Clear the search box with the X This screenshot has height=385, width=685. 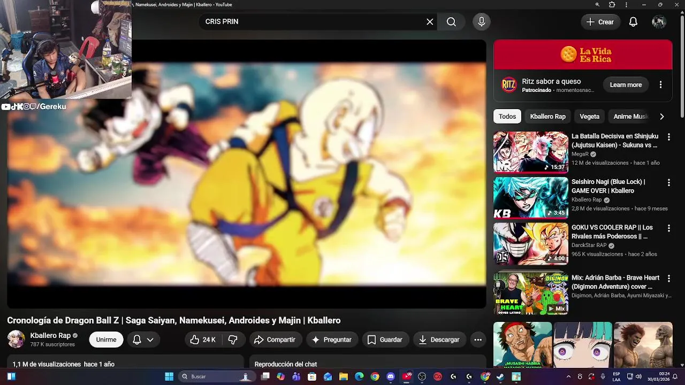[x=430, y=21]
